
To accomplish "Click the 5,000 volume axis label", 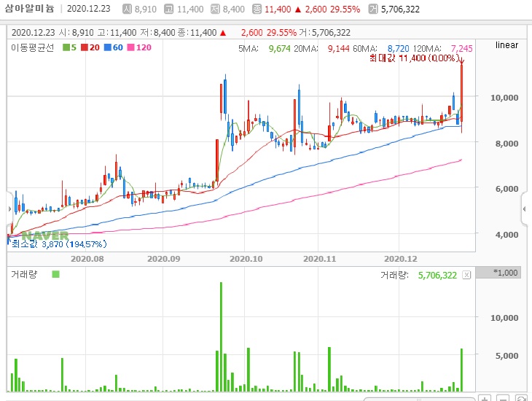I will 506,356.
